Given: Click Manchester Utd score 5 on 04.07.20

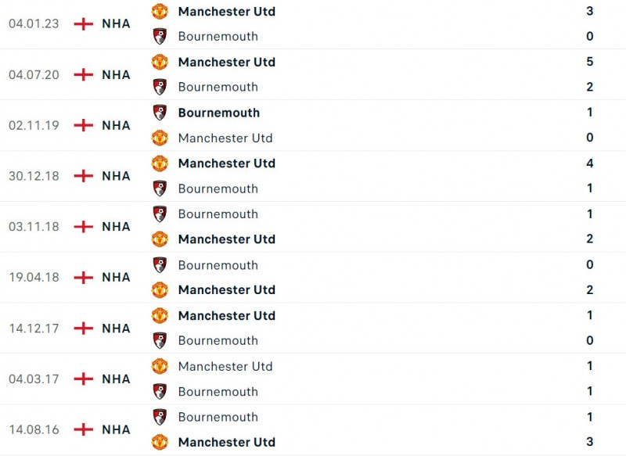Looking at the screenshot, I should click(589, 62).
